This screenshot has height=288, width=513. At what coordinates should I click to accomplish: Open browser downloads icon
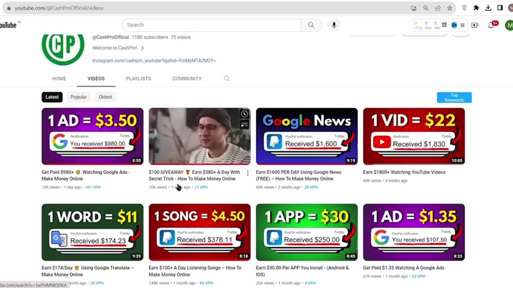pyautogui.click(x=488, y=8)
